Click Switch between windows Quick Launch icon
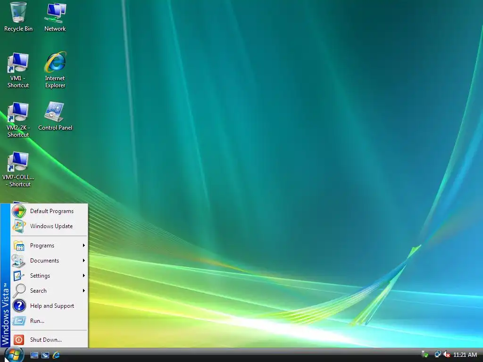483x362 pixels. [x=45, y=355]
